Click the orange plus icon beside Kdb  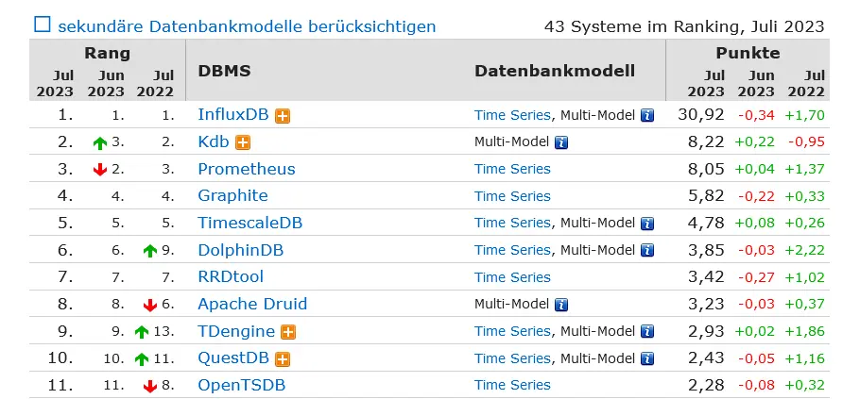click(242, 142)
